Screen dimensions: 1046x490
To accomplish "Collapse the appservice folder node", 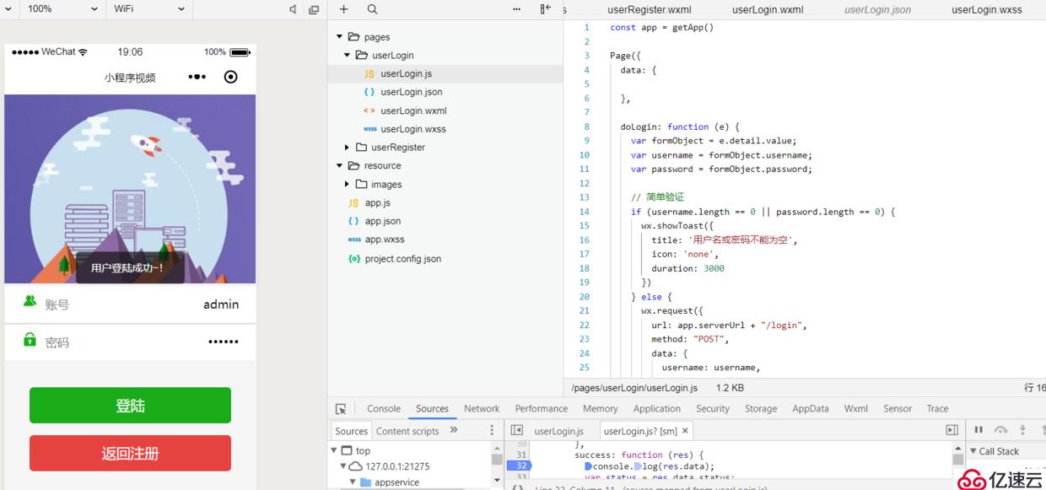I will [353, 482].
